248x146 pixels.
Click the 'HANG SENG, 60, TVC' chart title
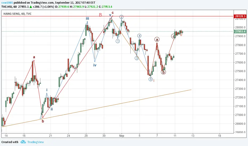click(17, 14)
